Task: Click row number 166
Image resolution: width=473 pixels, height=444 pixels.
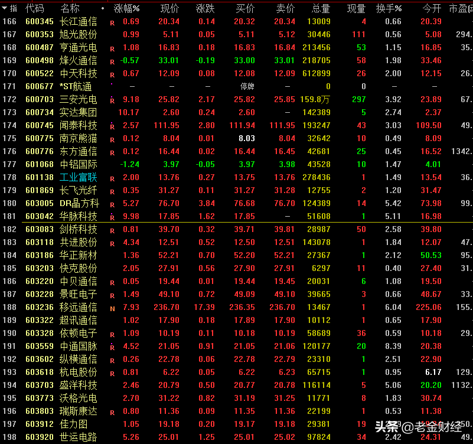Action: click(x=9, y=21)
